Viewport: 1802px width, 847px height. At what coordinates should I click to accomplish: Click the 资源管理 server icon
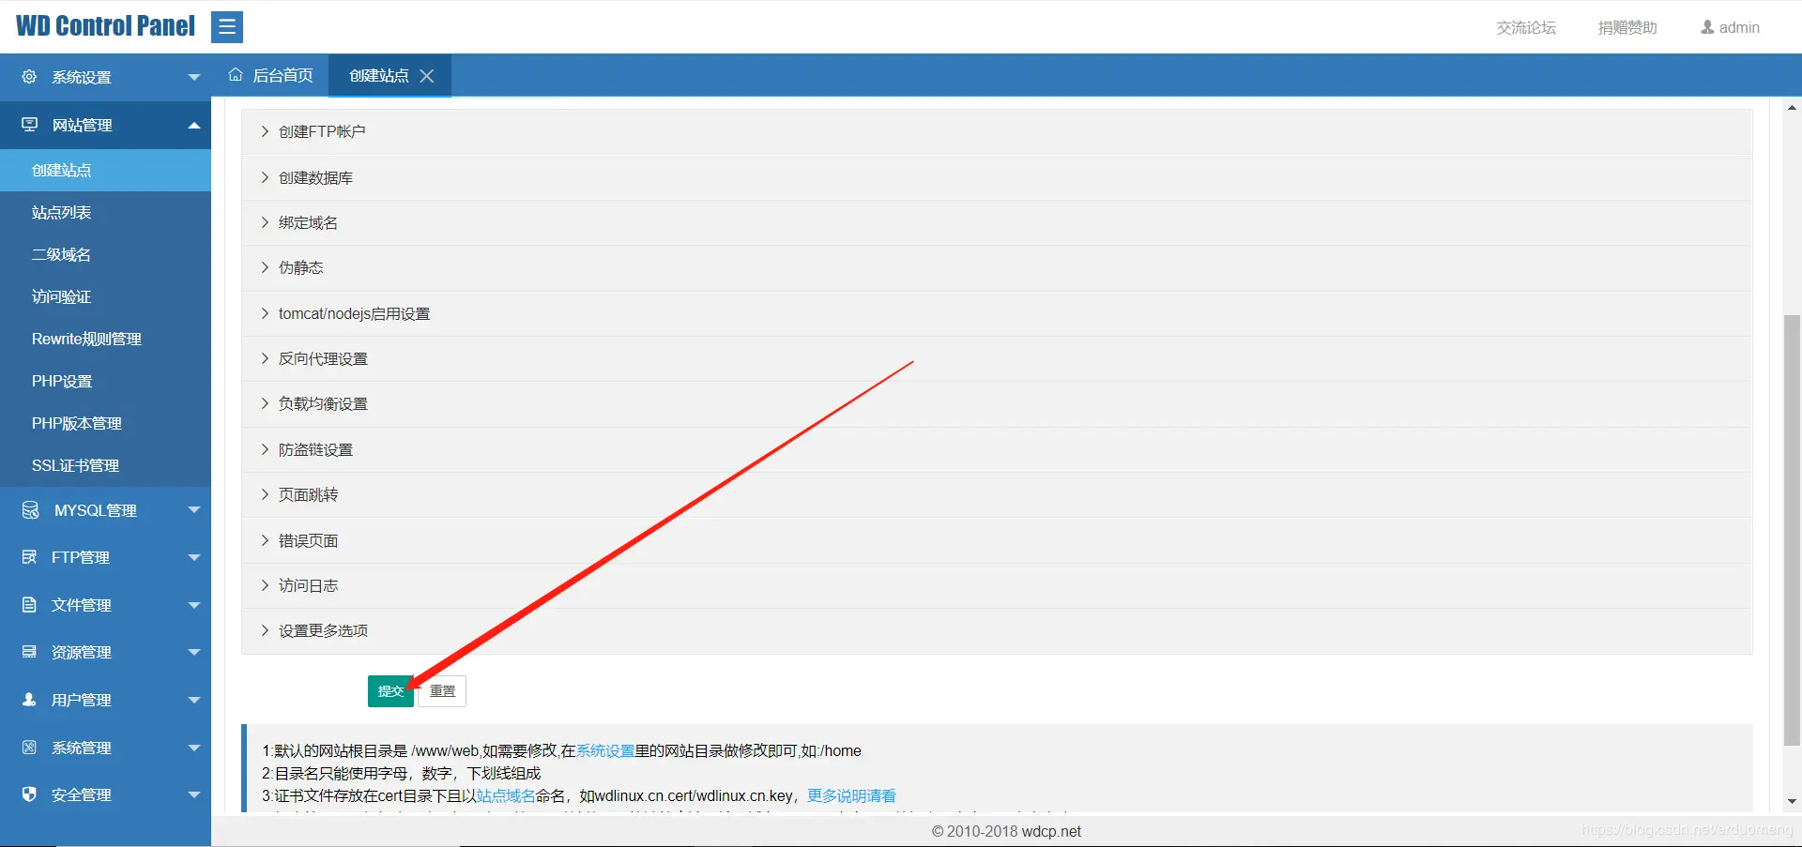click(x=29, y=652)
